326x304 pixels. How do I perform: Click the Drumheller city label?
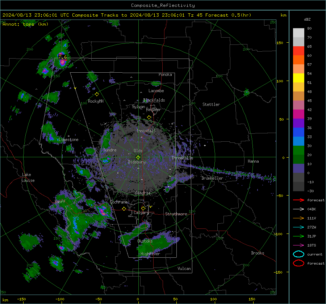click(212, 178)
